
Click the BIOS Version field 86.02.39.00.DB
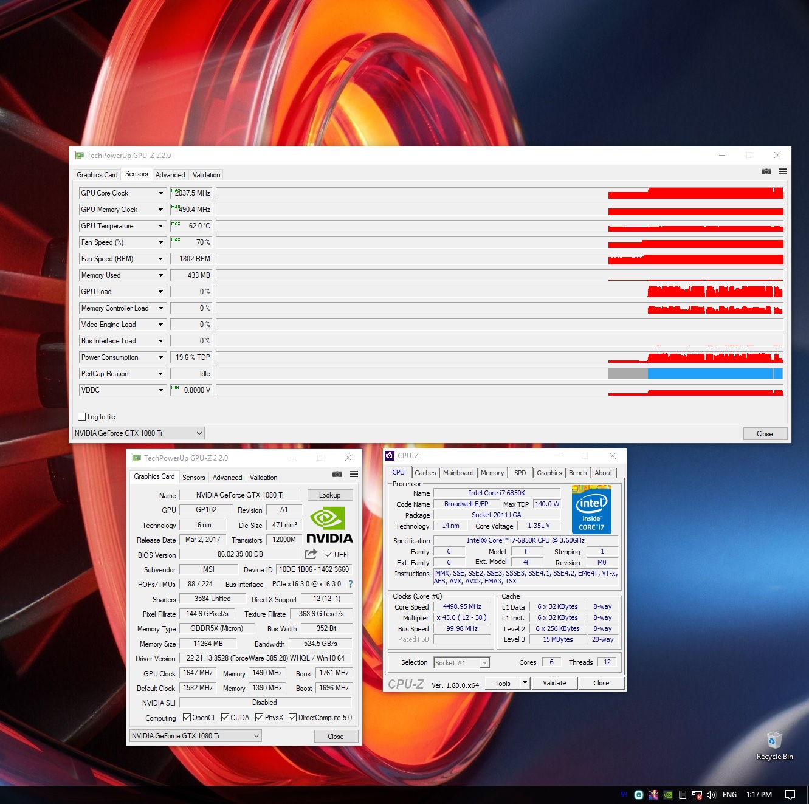coord(240,554)
